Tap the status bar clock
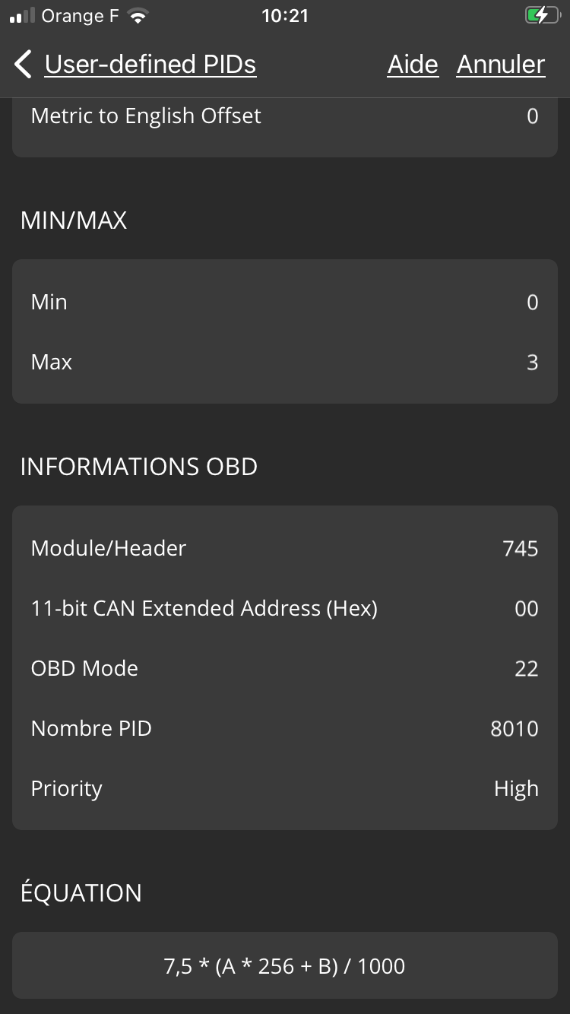 [285, 16]
